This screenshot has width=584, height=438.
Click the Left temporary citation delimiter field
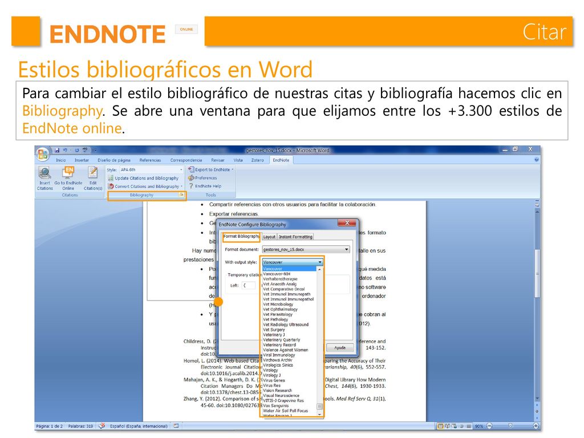point(249,286)
